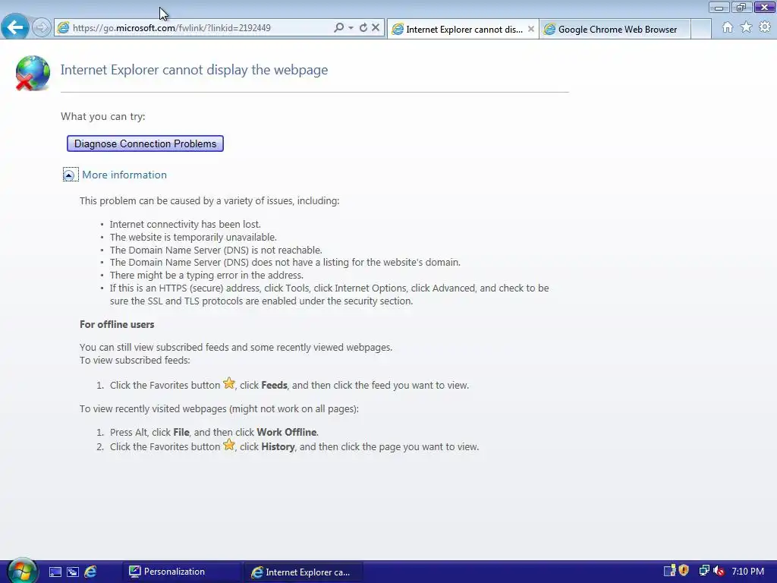Select the 'Internet Explorer cannot dis...' tab
Image resolution: width=777 pixels, height=583 pixels.
point(464,30)
